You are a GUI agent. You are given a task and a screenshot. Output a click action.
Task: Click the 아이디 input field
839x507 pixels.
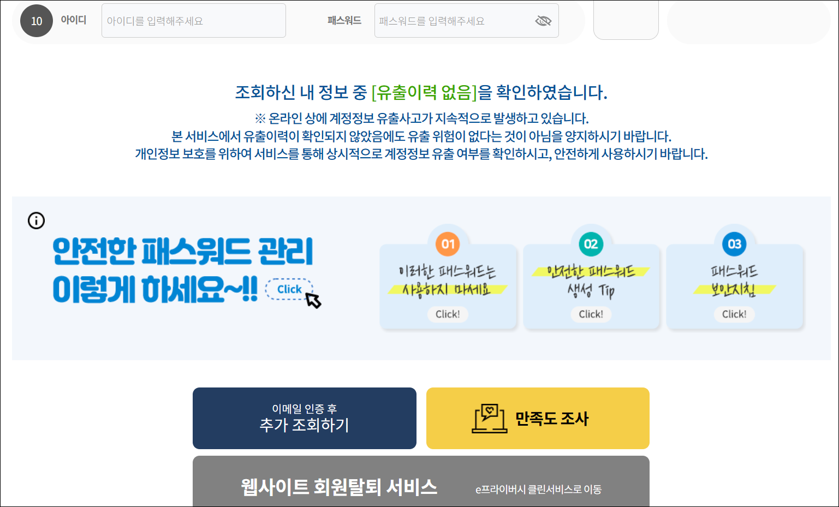(194, 21)
